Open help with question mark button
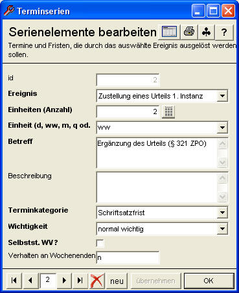The width and height of the screenshot is (239, 293). tap(224, 32)
